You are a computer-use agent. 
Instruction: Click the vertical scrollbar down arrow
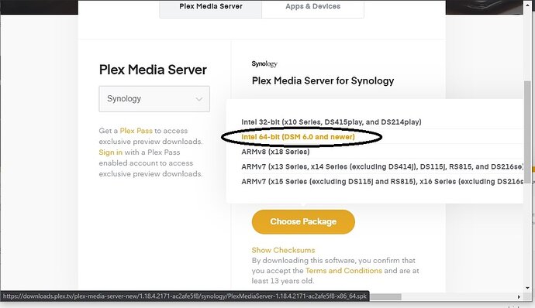(x=527, y=288)
